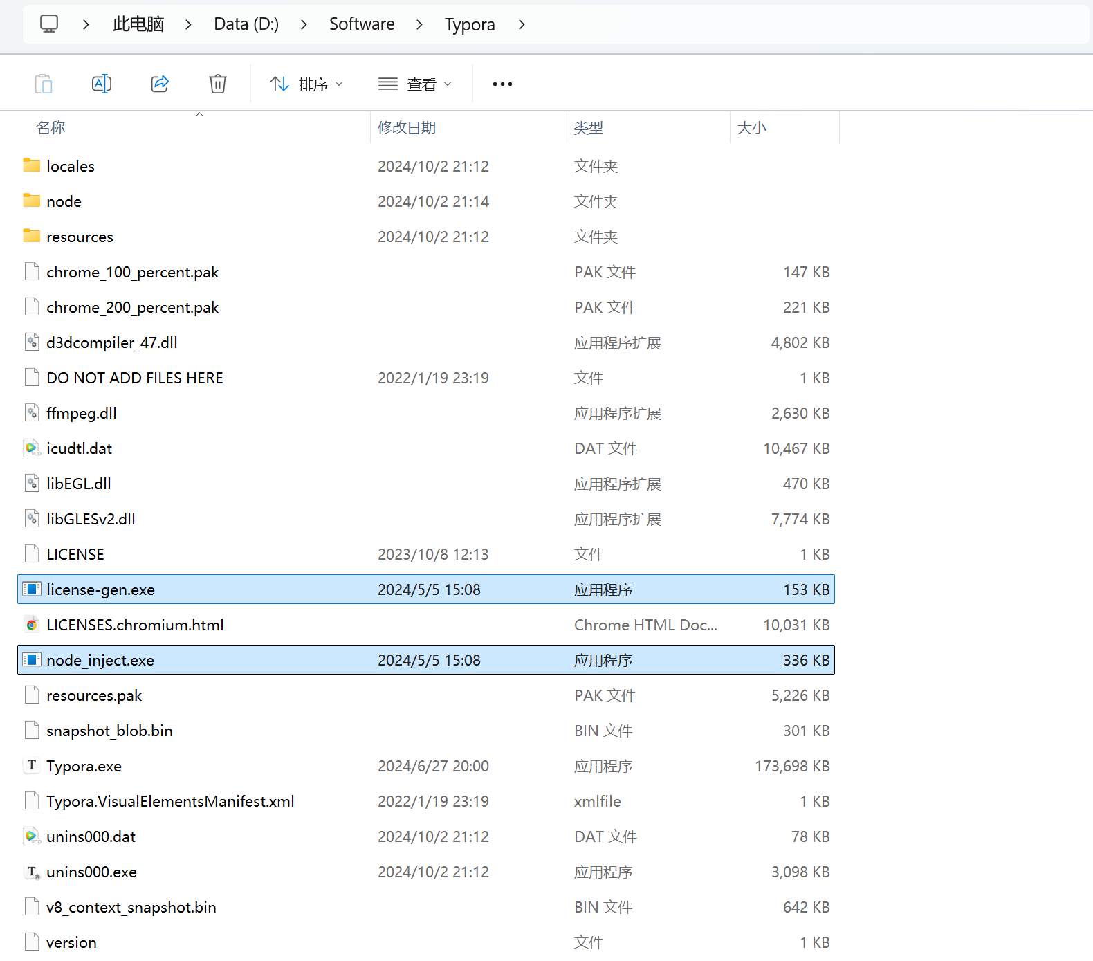Sort by 名称 column header

coord(50,127)
